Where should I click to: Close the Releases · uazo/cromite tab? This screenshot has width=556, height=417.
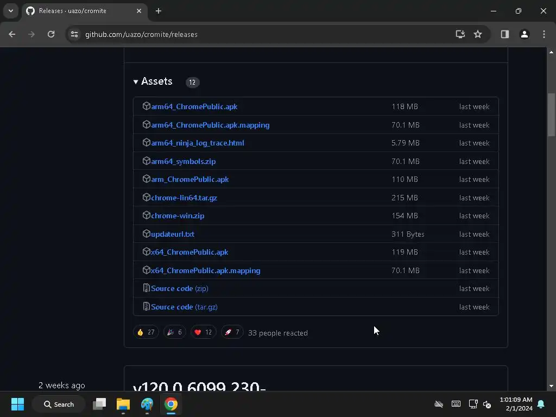tap(139, 11)
